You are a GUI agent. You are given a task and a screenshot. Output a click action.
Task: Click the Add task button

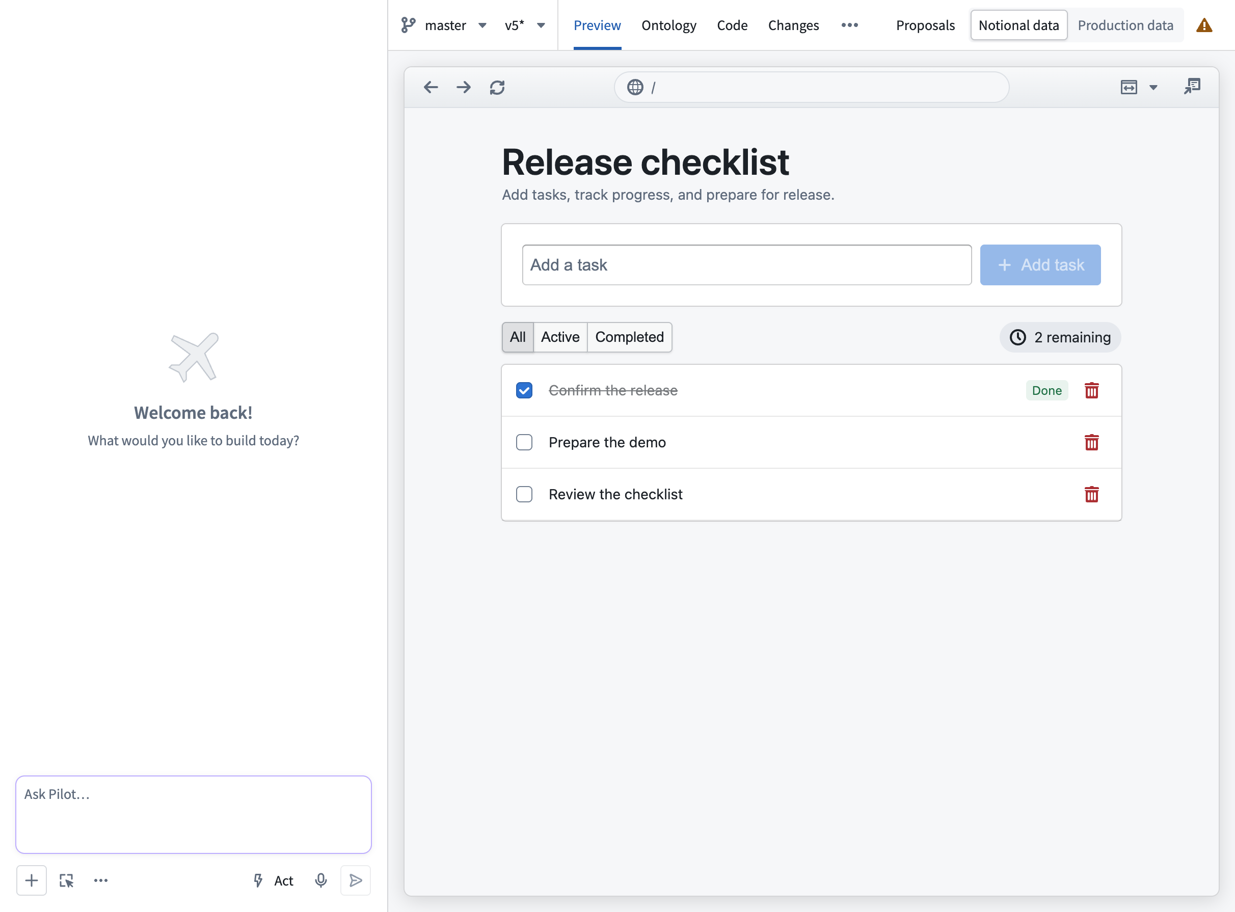tap(1040, 265)
